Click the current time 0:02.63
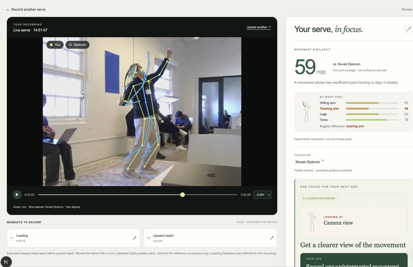Image resolution: width=413 pixels, height=267 pixels. (x=30, y=195)
